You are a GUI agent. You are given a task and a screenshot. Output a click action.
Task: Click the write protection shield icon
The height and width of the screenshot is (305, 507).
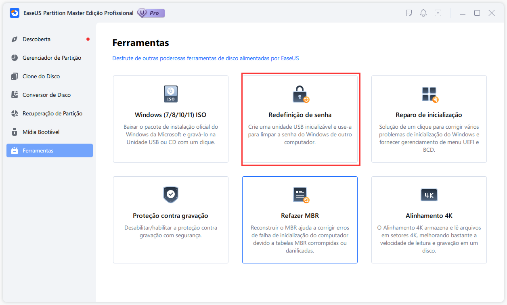pyautogui.click(x=171, y=194)
